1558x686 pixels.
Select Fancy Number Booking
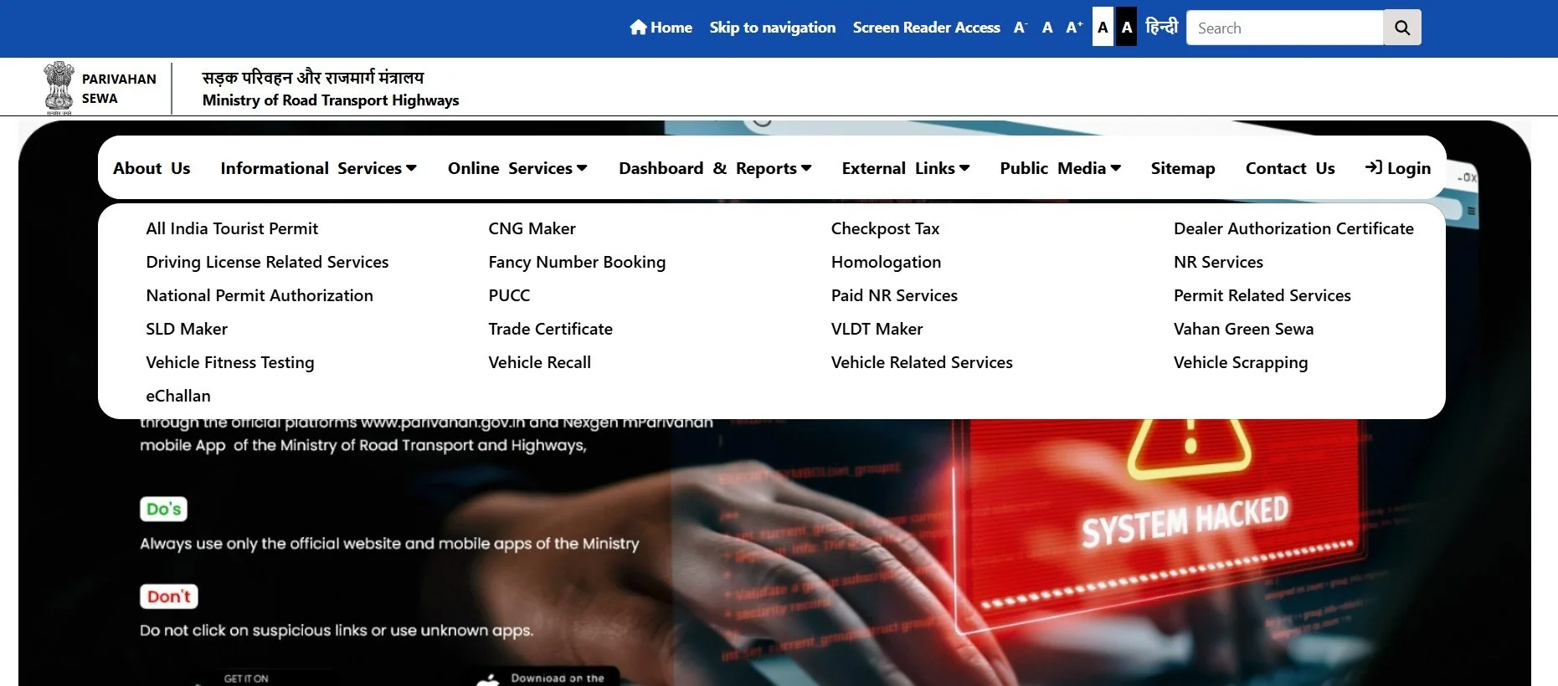[x=577, y=262]
